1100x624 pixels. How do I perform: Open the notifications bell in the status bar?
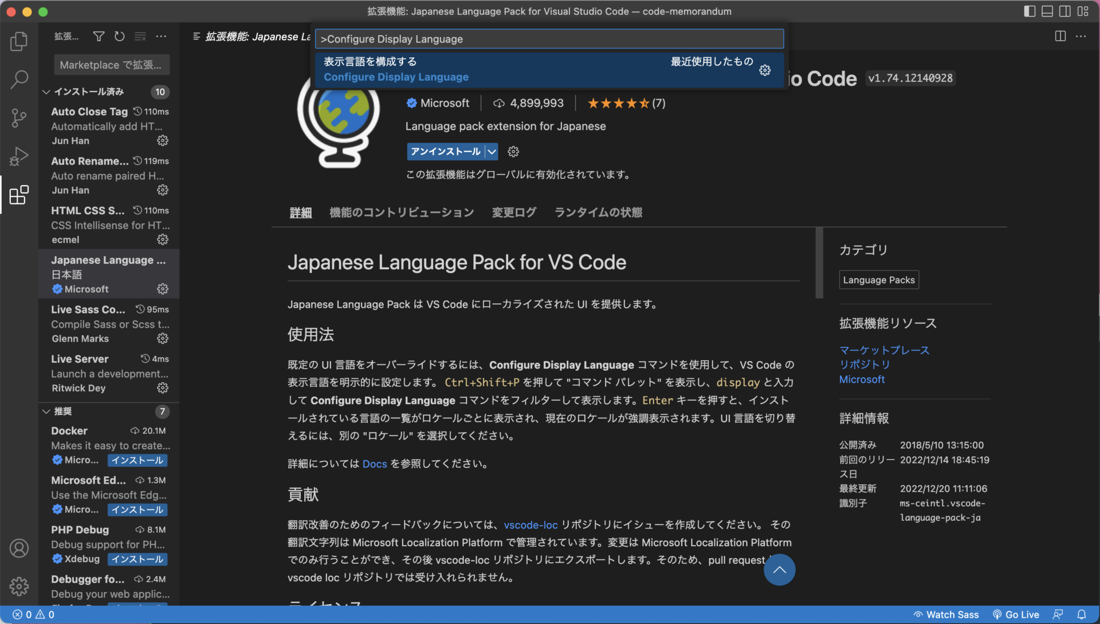[x=1081, y=614]
